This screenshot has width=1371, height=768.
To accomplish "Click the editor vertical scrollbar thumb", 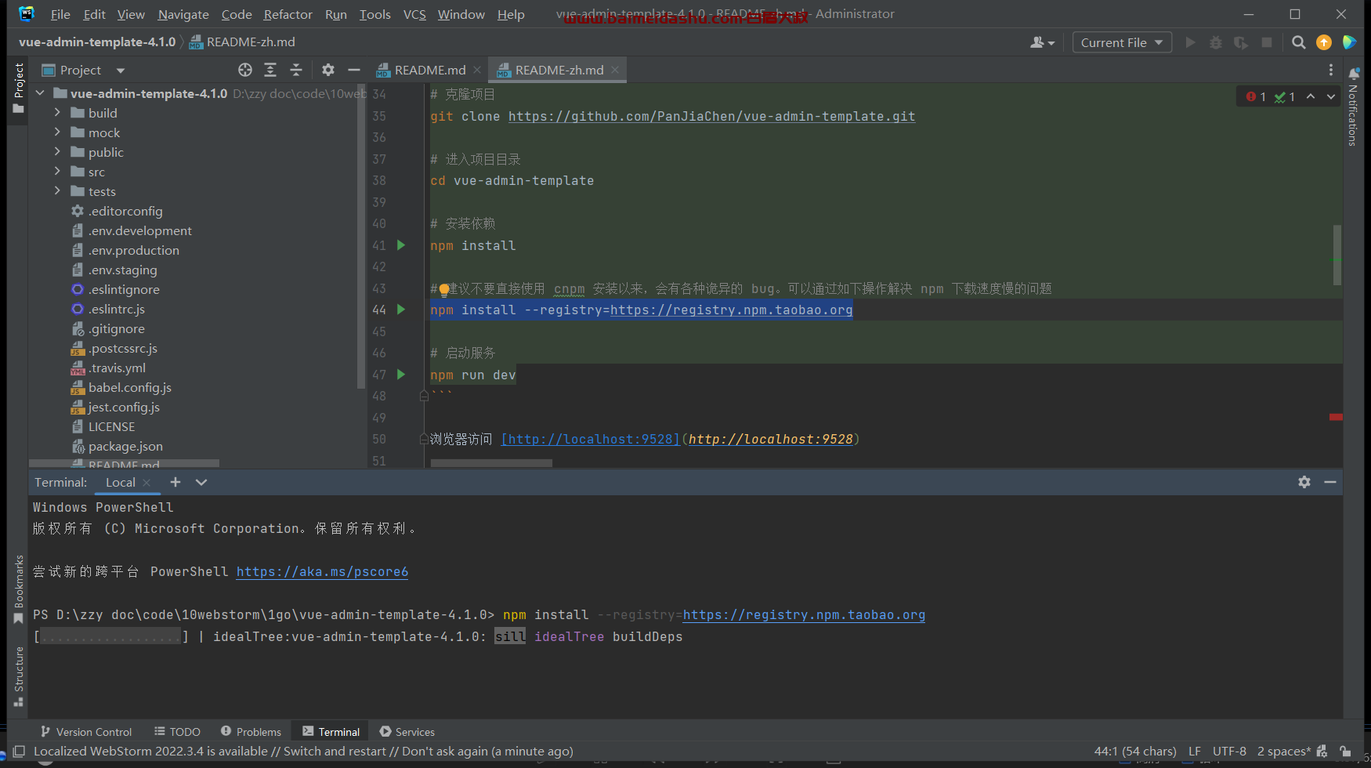I will [x=1337, y=255].
